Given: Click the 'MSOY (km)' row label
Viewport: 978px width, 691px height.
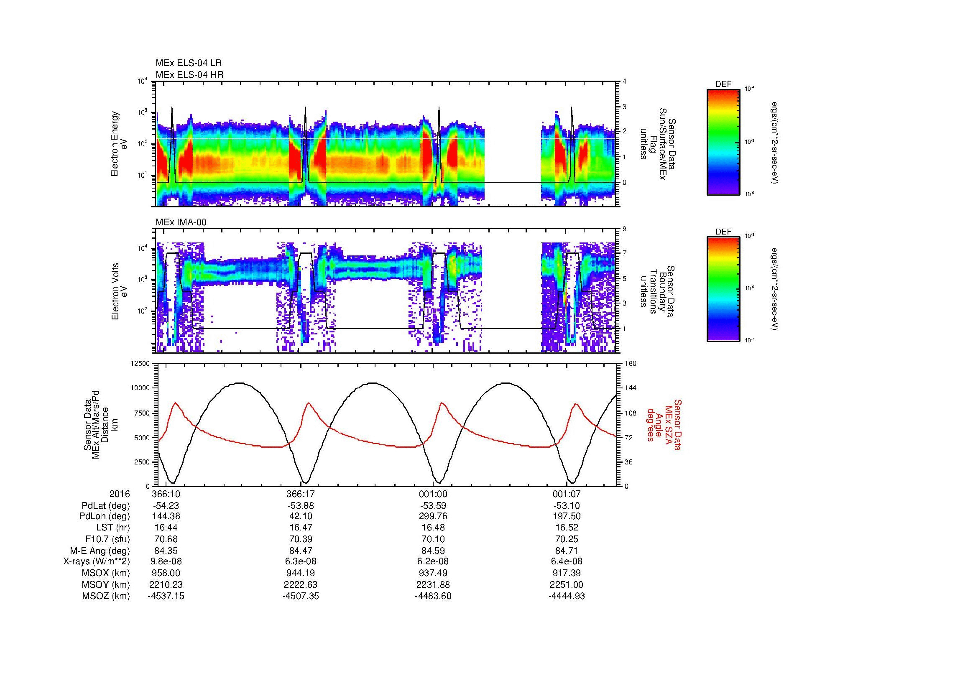Looking at the screenshot, I should (x=107, y=584).
